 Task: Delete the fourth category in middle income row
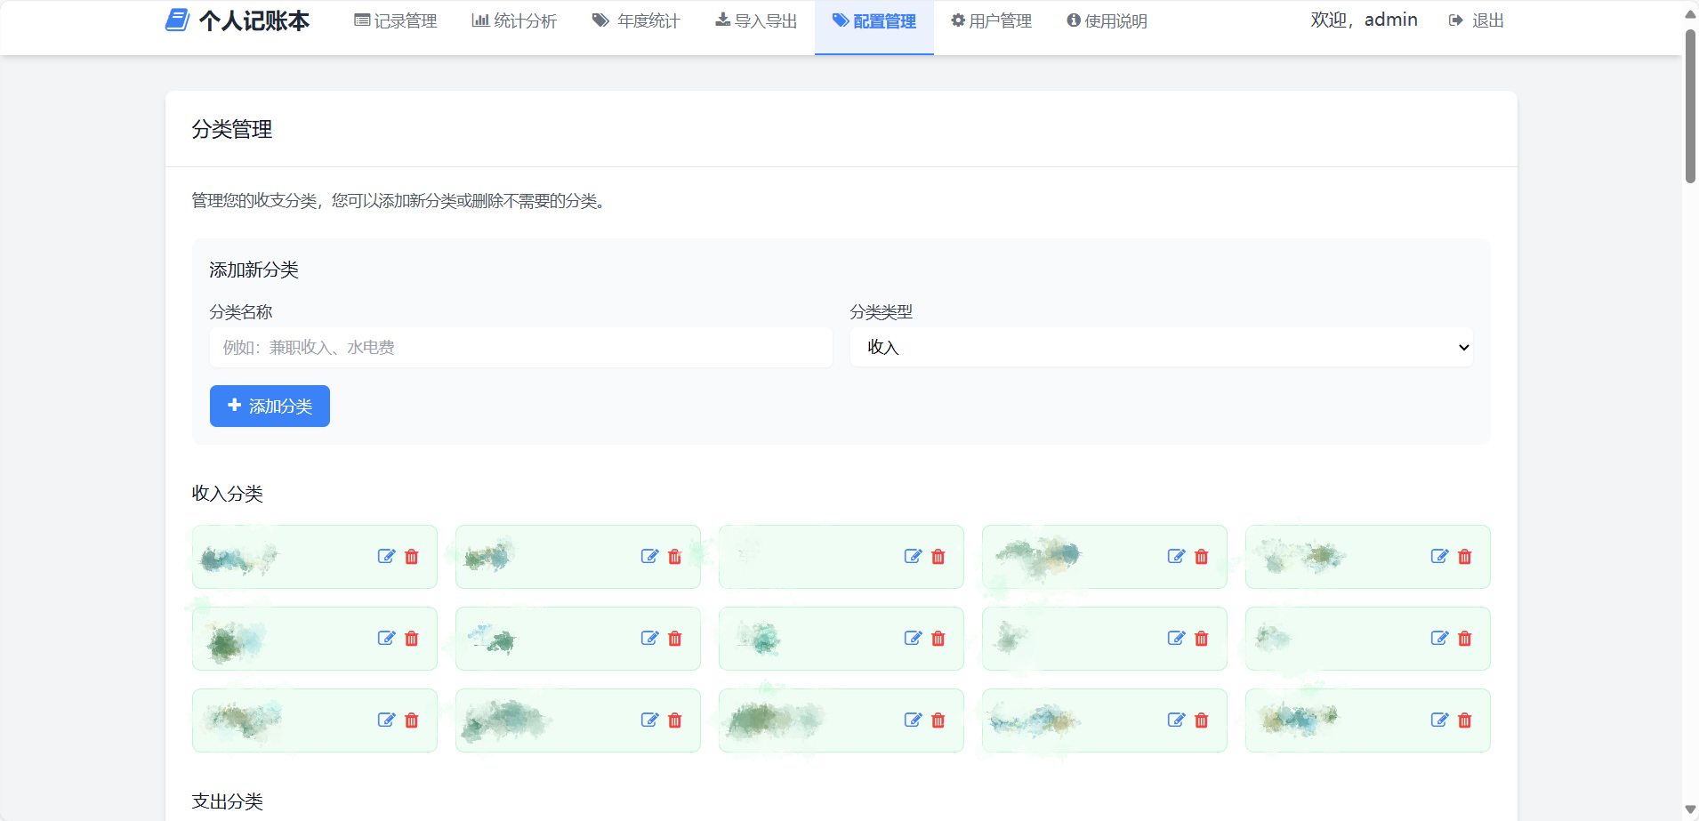pos(1202,639)
